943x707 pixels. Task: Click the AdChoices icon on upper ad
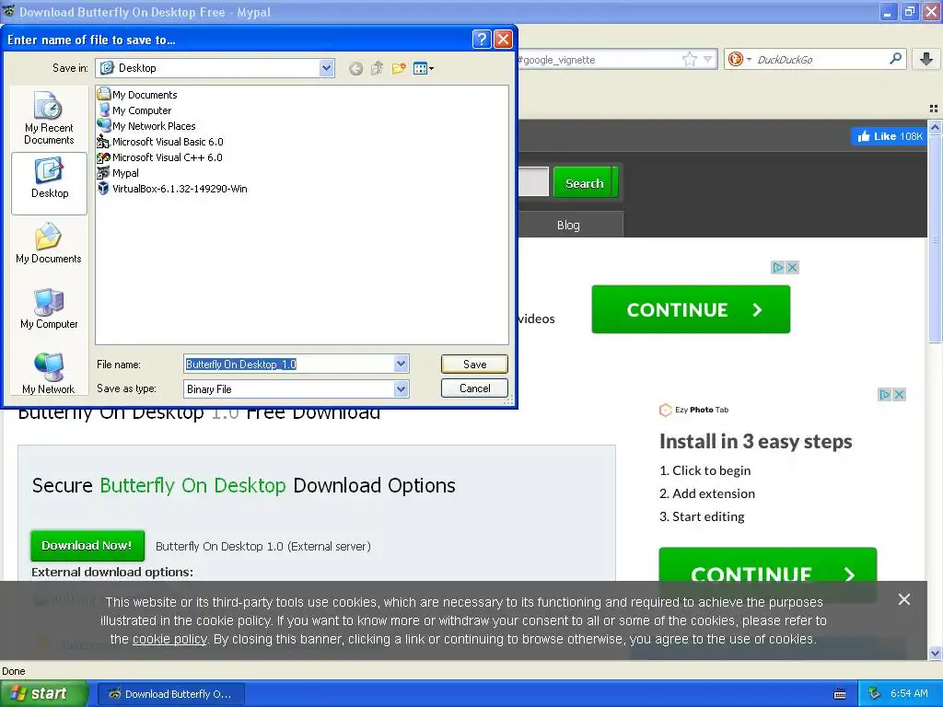[x=777, y=268]
